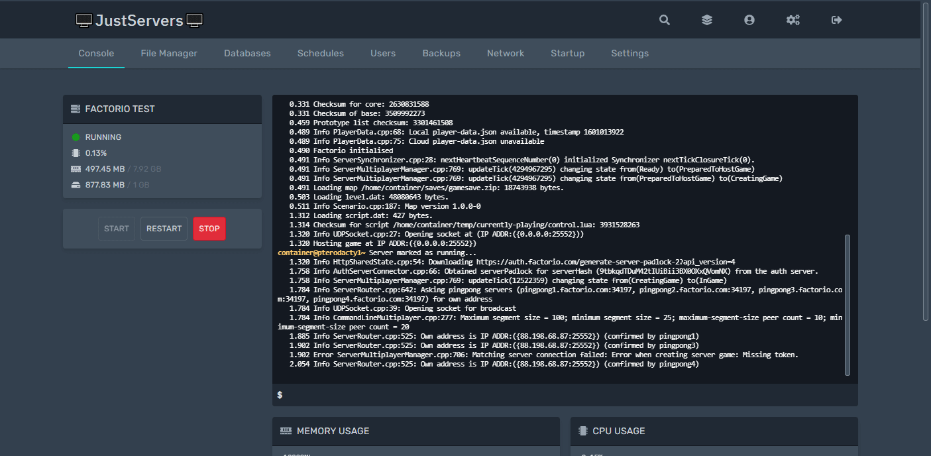Screen dimensions: 931x456
Task: Focus the console command input field
Action: (565, 395)
